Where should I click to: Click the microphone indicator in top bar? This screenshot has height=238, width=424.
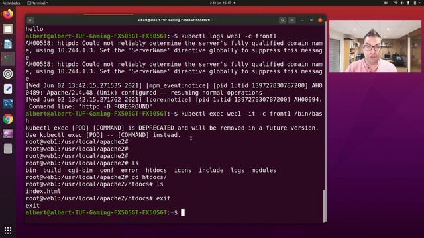(408, 3)
